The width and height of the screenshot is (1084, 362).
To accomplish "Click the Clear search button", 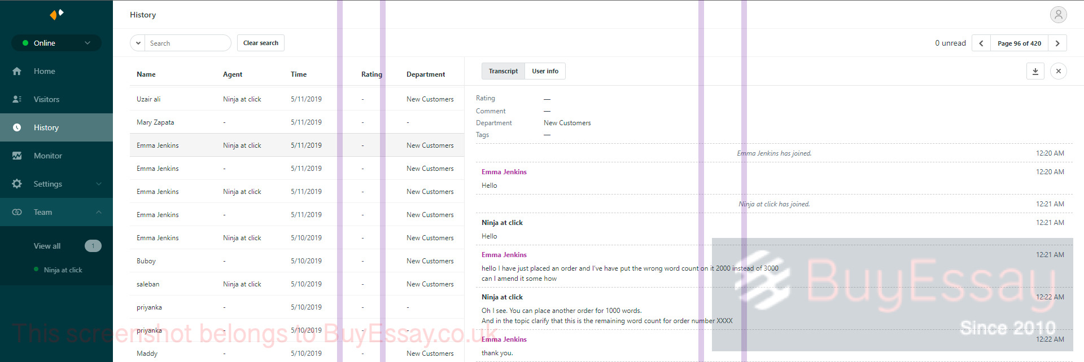I will click(260, 43).
